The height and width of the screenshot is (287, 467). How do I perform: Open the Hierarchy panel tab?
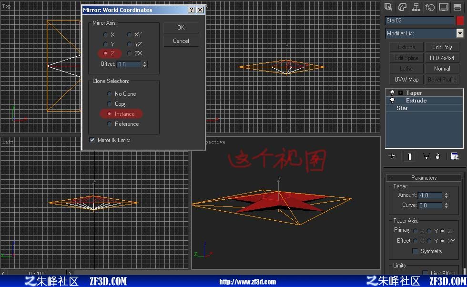pos(416,7)
